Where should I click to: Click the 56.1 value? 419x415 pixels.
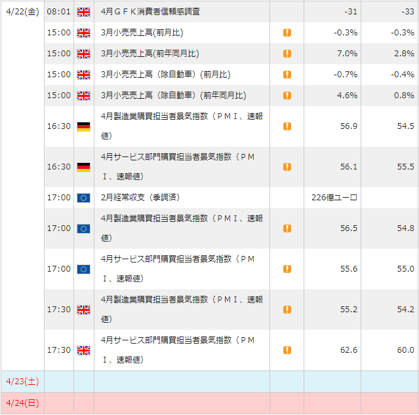pyautogui.click(x=349, y=167)
